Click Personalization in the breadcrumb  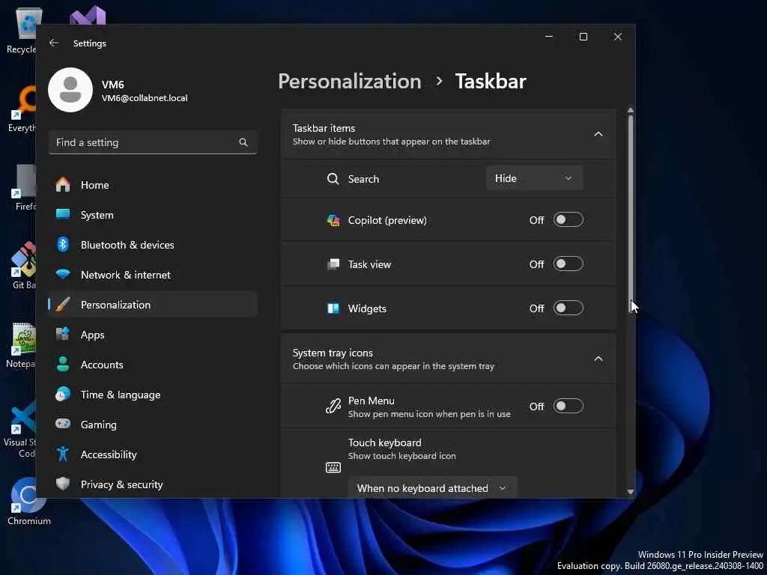tap(349, 82)
